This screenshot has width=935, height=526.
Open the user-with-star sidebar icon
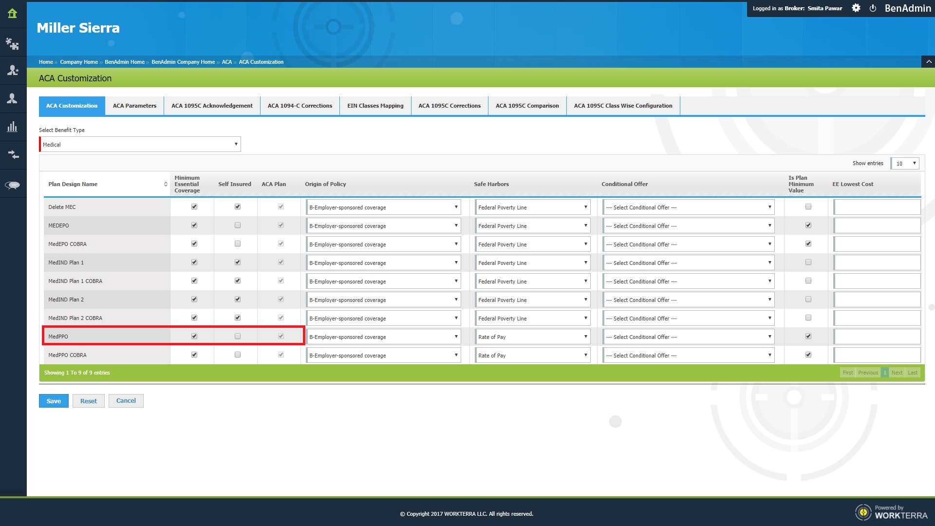coord(13,71)
